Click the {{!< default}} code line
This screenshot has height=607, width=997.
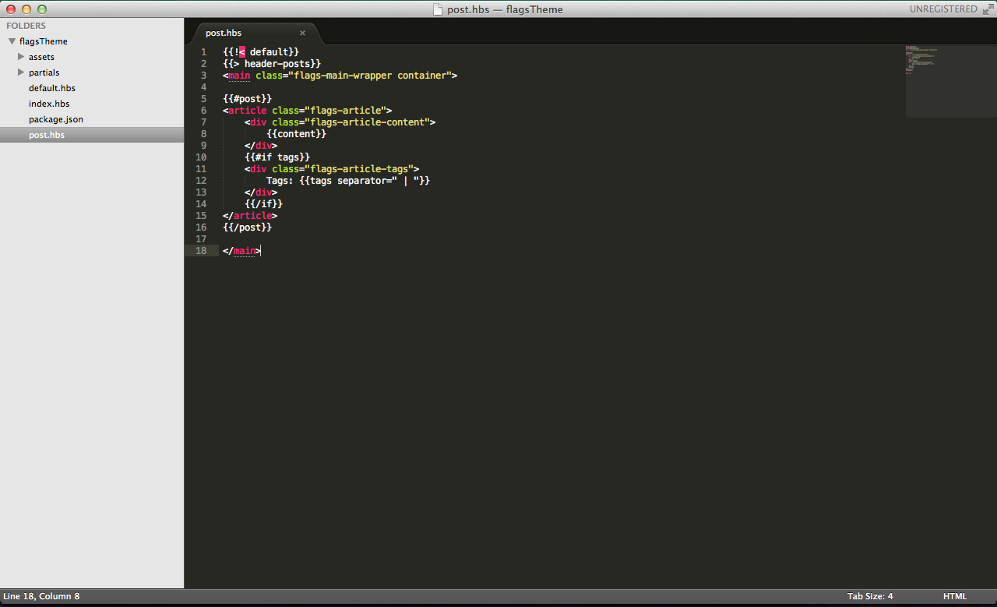[x=261, y=51]
